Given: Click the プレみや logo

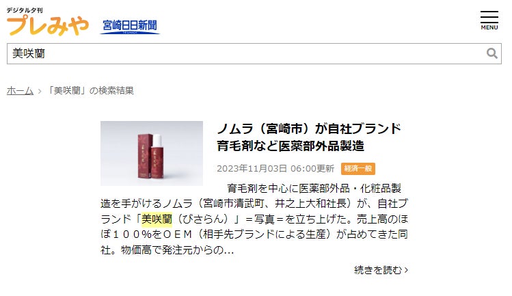Looking at the screenshot, I should 48,25.
